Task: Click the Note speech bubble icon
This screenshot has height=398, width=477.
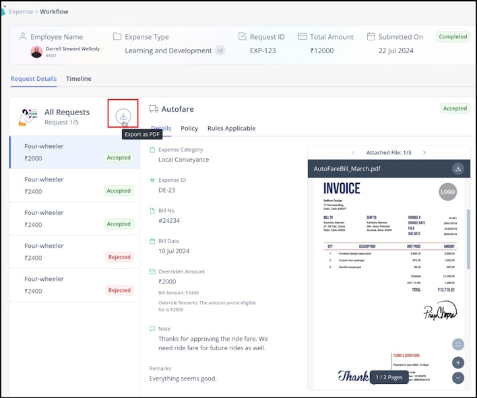Action: (x=152, y=329)
